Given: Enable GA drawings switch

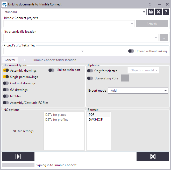Looking at the screenshot, I should point(6,90).
